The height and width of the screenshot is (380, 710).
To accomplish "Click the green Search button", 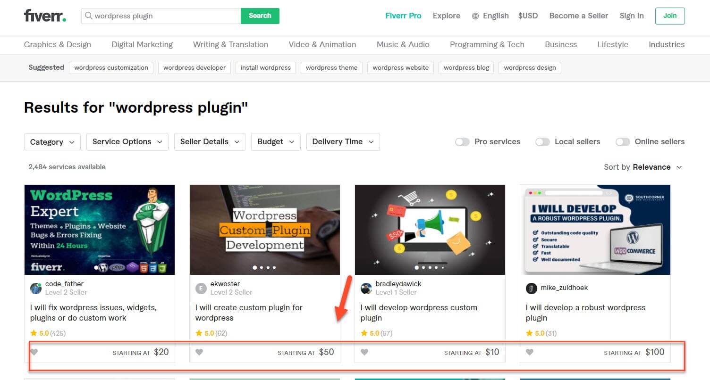I will pyautogui.click(x=260, y=16).
